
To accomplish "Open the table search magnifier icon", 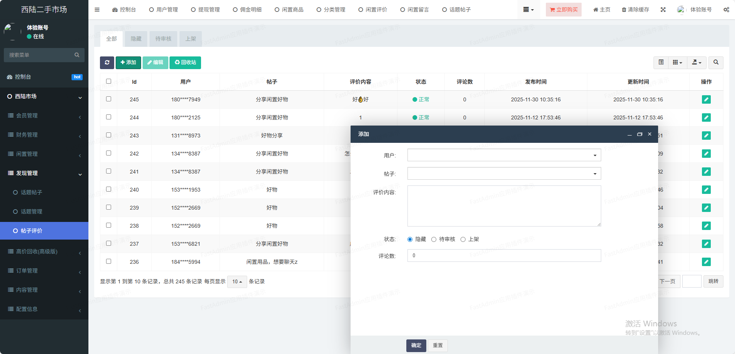I will pyautogui.click(x=716, y=63).
